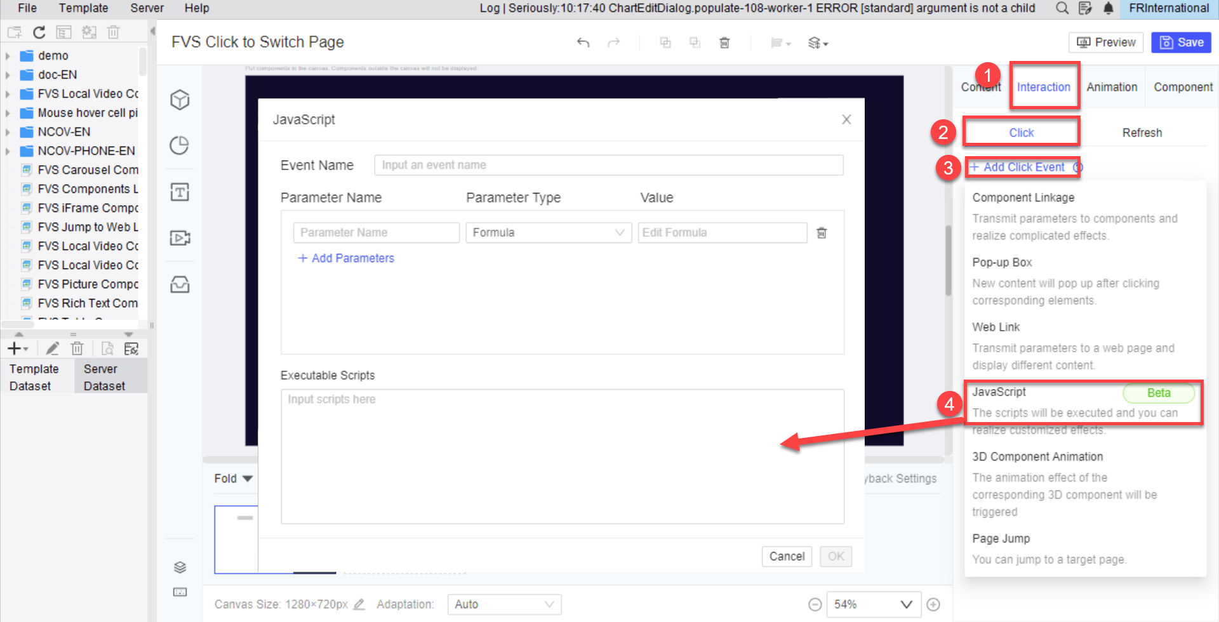The image size is (1219, 622).
Task: Expand the NCOV-EN folder
Action: click(8, 131)
